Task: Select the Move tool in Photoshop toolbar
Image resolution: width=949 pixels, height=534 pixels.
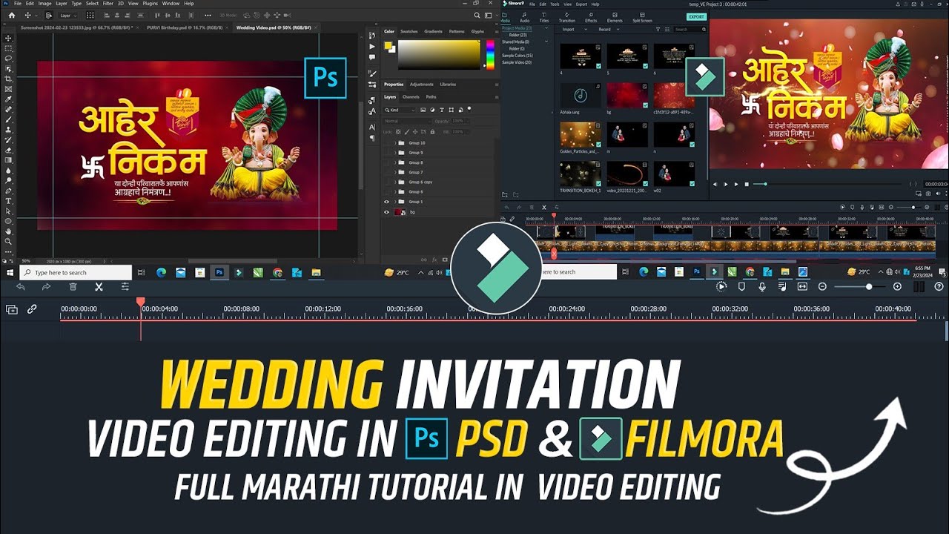Action: (8, 38)
